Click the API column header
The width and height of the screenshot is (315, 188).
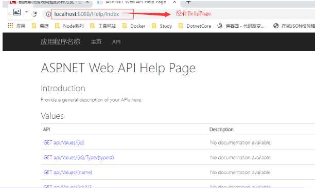[x=46, y=130]
